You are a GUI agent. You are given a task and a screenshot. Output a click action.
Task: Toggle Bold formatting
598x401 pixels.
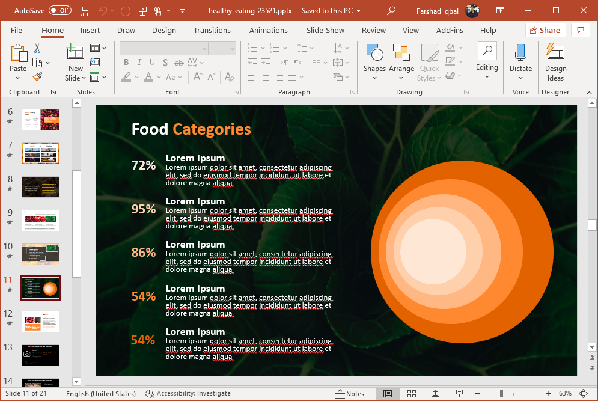126,63
